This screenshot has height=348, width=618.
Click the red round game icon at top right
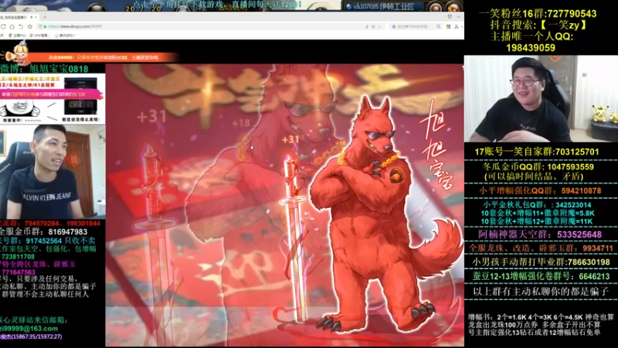(454, 7)
